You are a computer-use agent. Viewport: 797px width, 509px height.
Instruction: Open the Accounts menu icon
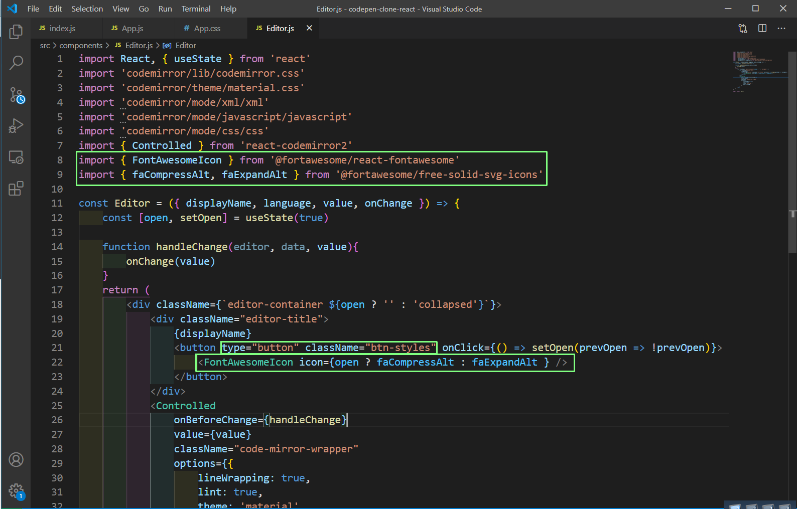point(16,459)
